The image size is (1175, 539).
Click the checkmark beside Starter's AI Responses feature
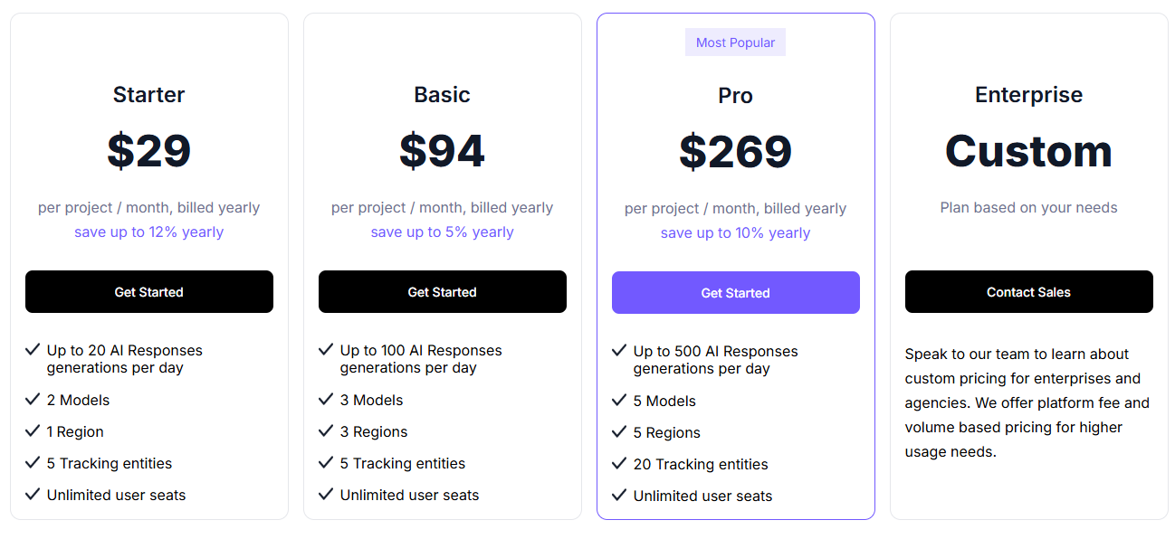[33, 350]
